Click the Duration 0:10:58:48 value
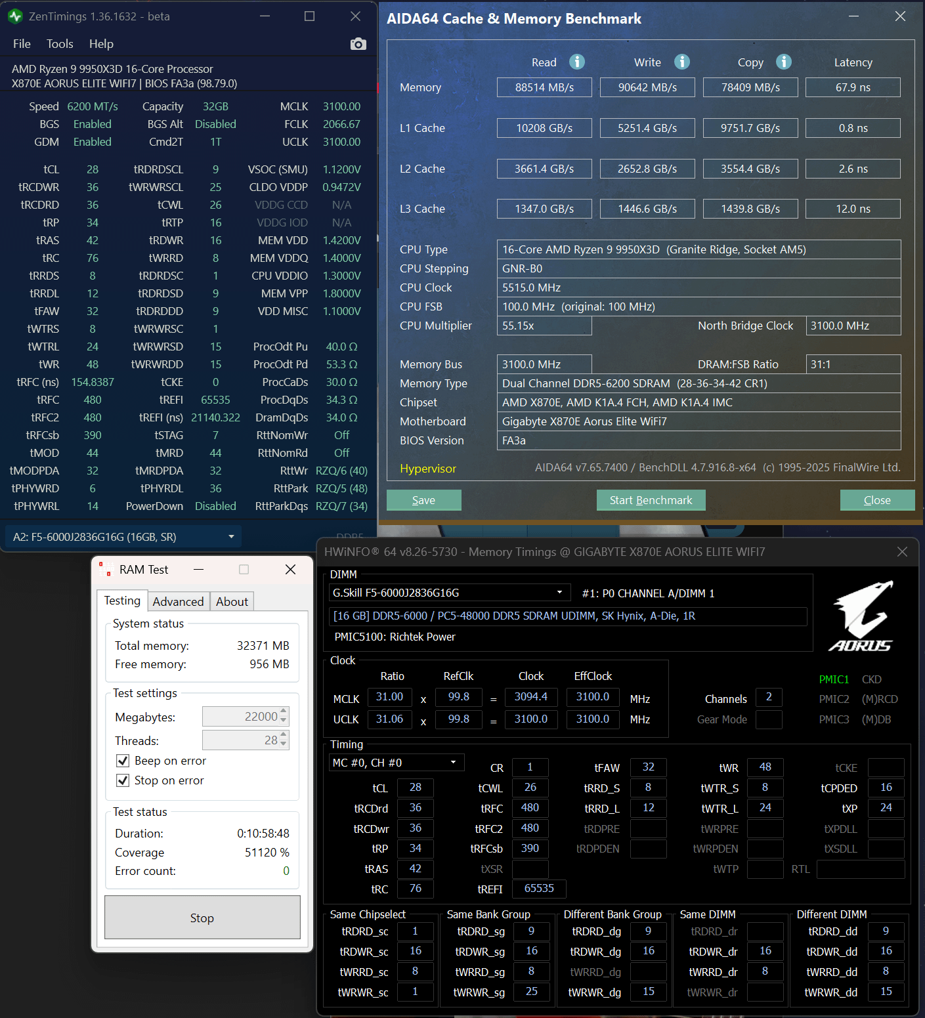Viewport: 925px width, 1018px height. point(263,834)
